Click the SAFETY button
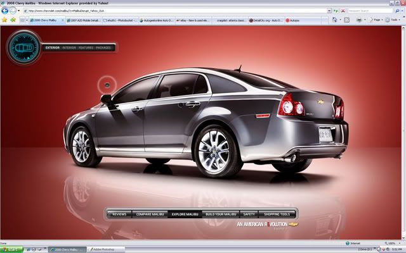This screenshot has height=253, width=406. [249, 214]
